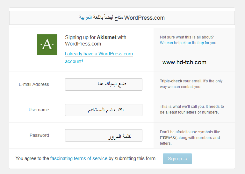245x174 pixels.
Task: Switch to the Arabic language link in the banner
Action: click(x=85, y=18)
